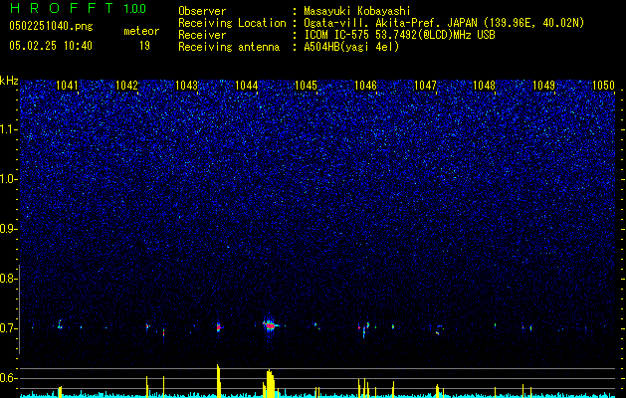Click the meteor echo midway between 1043 and 1044
This screenshot has height=398, width=626.
[218, 327]
